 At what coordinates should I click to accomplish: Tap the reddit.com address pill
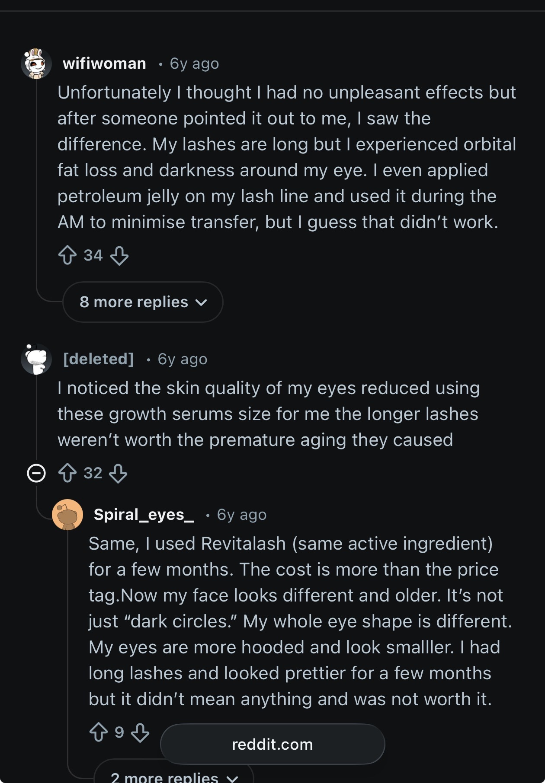(272, 744)
